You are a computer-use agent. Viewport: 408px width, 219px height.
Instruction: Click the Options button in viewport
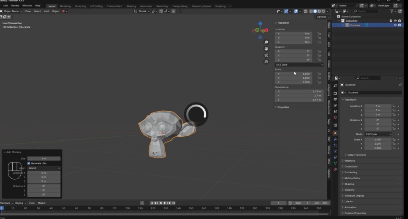tap(323, 17)
